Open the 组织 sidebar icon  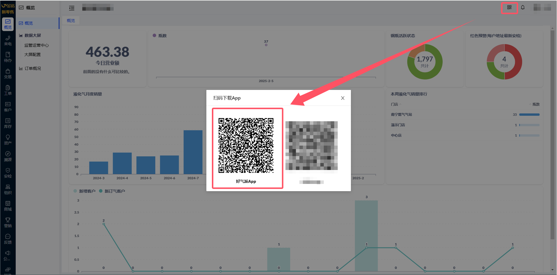[x=8, y=189]
